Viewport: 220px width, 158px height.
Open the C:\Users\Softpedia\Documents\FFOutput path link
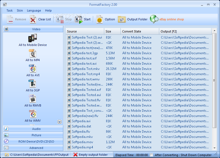pyautogui.click(x=39, y=155)
